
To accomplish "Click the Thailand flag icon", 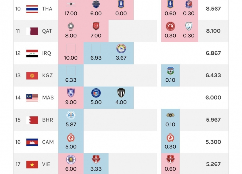I will pos(32,9).
